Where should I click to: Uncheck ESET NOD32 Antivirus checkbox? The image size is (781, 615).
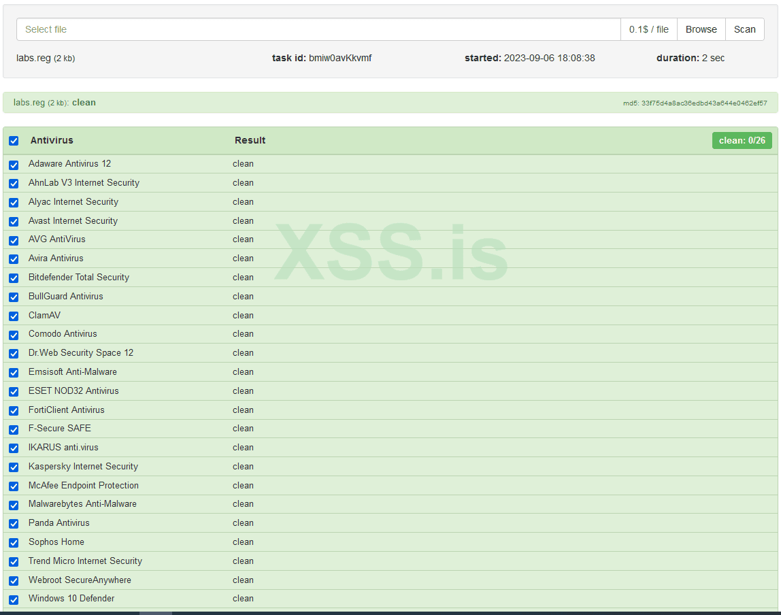[x=14, y=392]
